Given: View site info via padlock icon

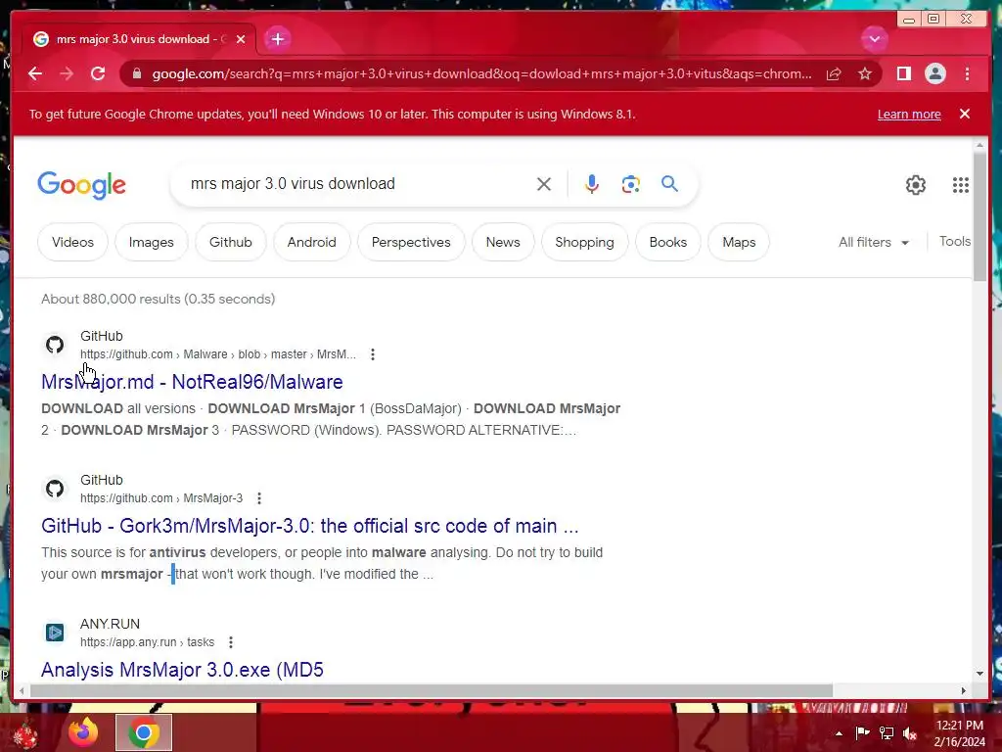Looking at the screenshot, I should (136, 74).
